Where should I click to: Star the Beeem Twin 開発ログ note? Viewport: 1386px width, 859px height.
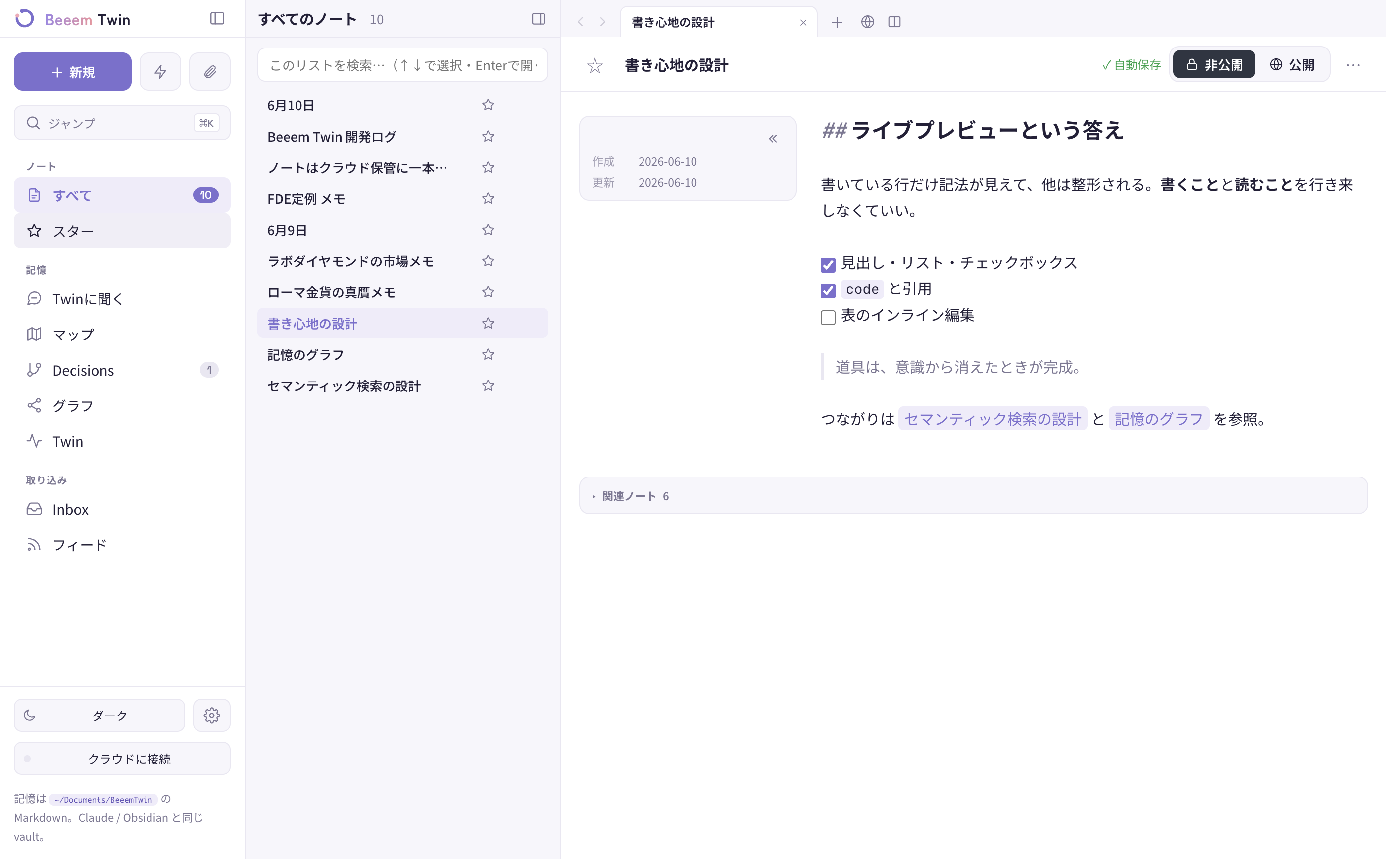point(488,137)
